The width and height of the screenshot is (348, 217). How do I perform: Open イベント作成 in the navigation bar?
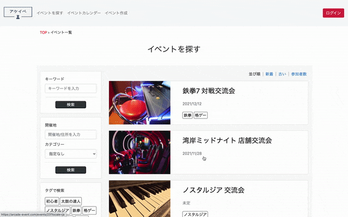(x=116, y=13)
